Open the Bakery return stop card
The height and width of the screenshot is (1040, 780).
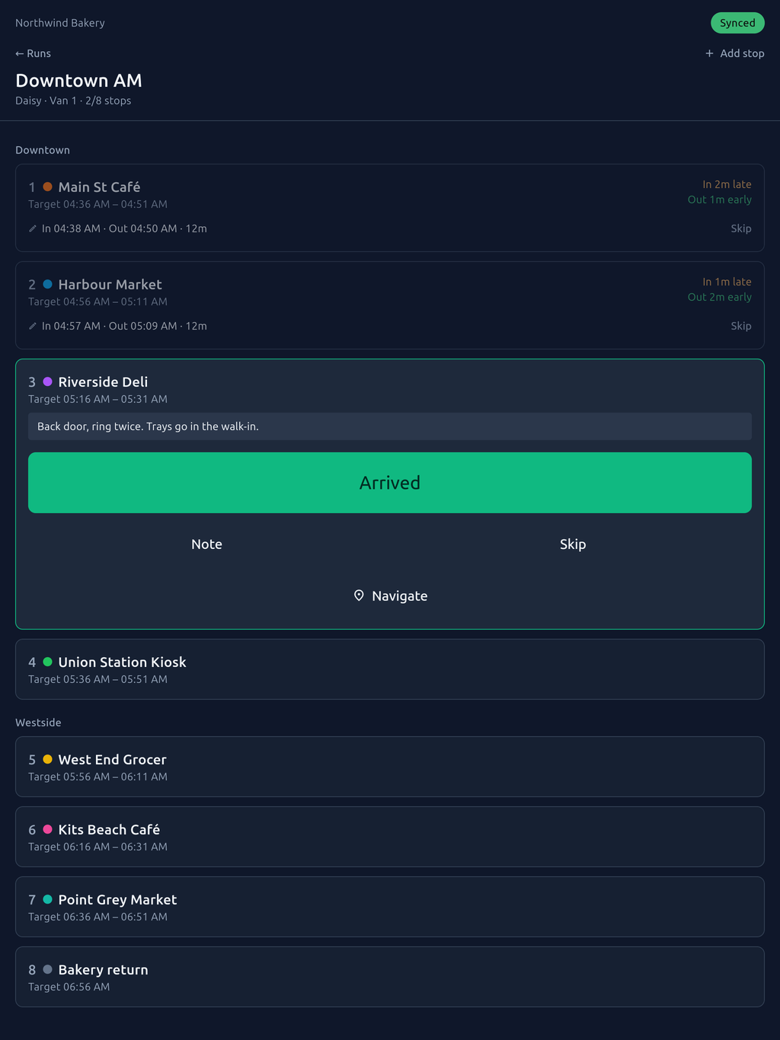coord(390,977)
